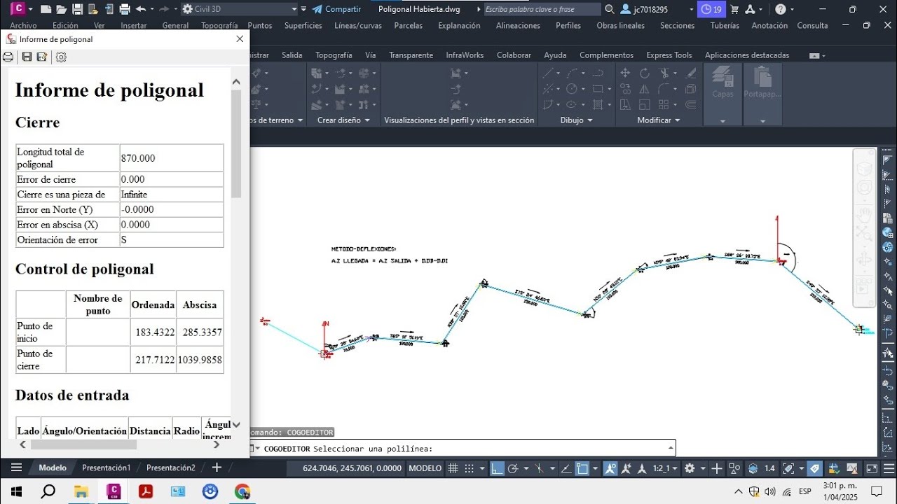Click the edit report icon beside save
This screenshot has width=897, height=504.
42,57
